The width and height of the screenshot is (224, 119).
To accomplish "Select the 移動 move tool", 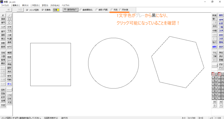I will click(9, 80).
